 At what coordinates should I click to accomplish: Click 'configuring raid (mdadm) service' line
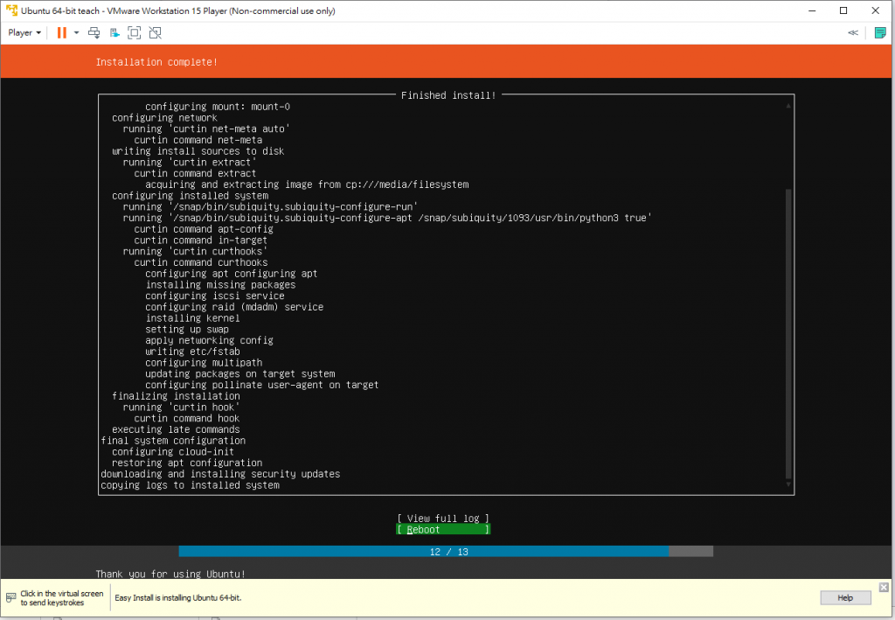(234, 307)
